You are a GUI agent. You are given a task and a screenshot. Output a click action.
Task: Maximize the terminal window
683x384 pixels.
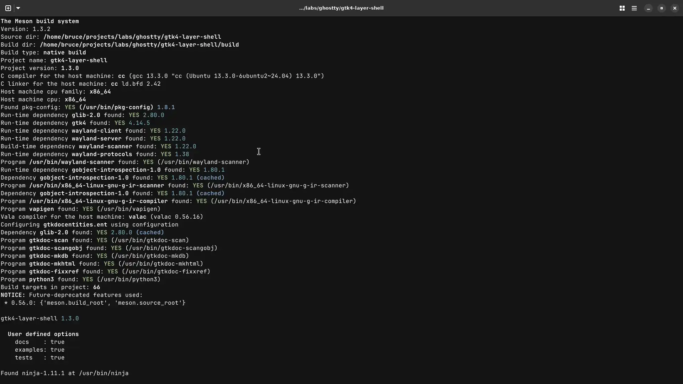pos(662,8)
